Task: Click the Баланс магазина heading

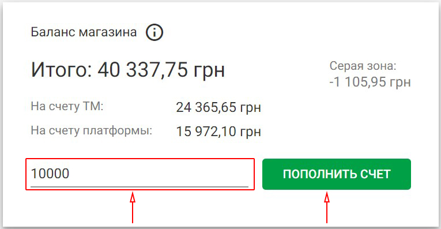Action: pos(84,32)
